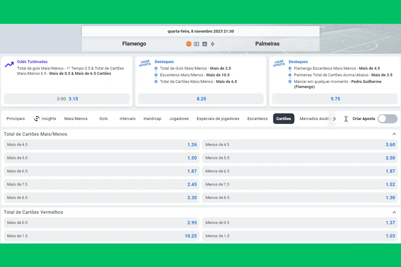Image resolution: width=401 pixels, height=267 pixels.
Task: Open Especiais de jogadores tab
Action: [x=218, y=119]
